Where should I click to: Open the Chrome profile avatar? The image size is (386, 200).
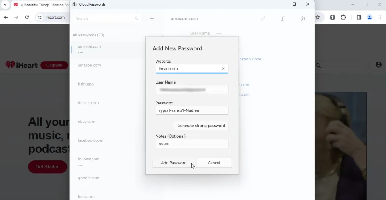[x=370, y=17]
